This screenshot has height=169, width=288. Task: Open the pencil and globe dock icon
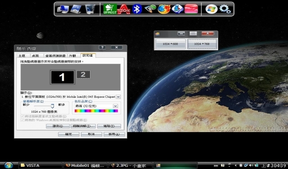150,9
